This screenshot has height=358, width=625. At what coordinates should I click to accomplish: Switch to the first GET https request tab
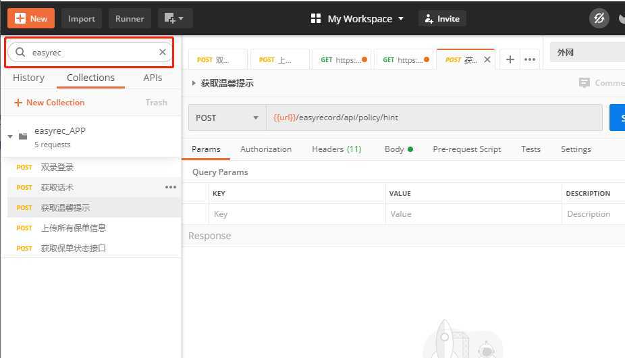[342, 59]
